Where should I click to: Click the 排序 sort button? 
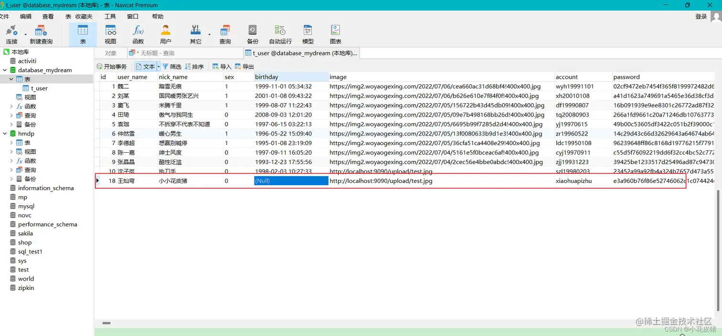pos(194,67)
